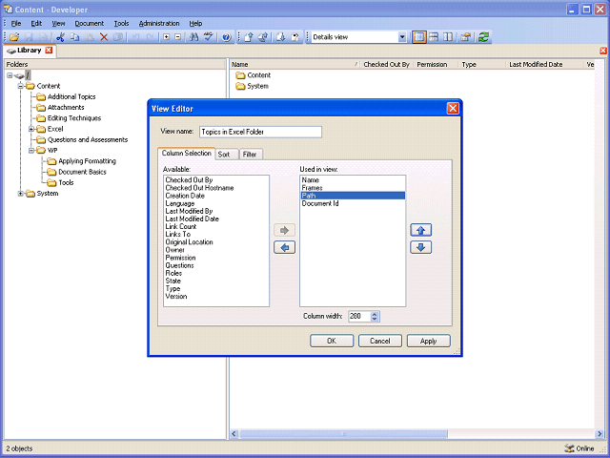Select Last Modified By in Available list
Viewport: 610px width, 458px height.
tap(189, 211)
